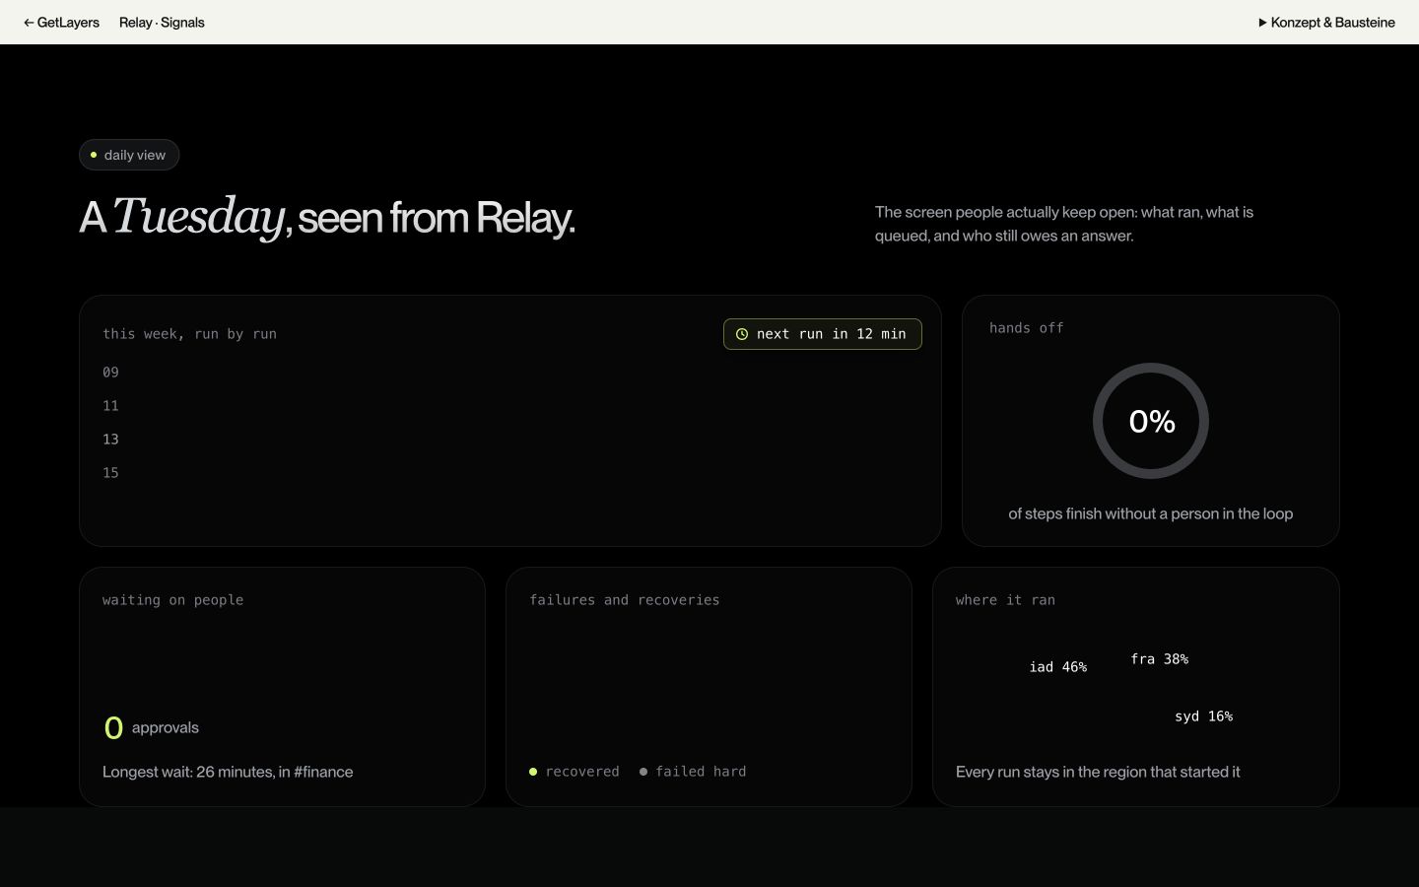Click the recovered legend entry
Viewport: 1419px width, 887px height.
574,772
